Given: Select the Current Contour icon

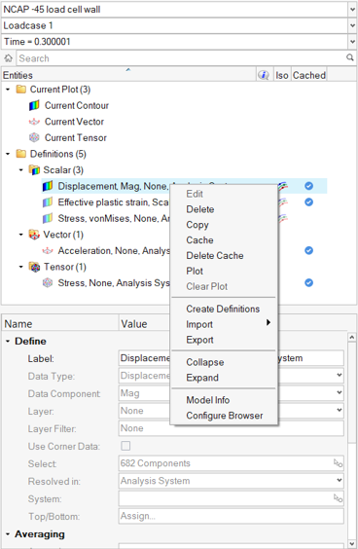Looking at the screenshot, I should point(34,105).
